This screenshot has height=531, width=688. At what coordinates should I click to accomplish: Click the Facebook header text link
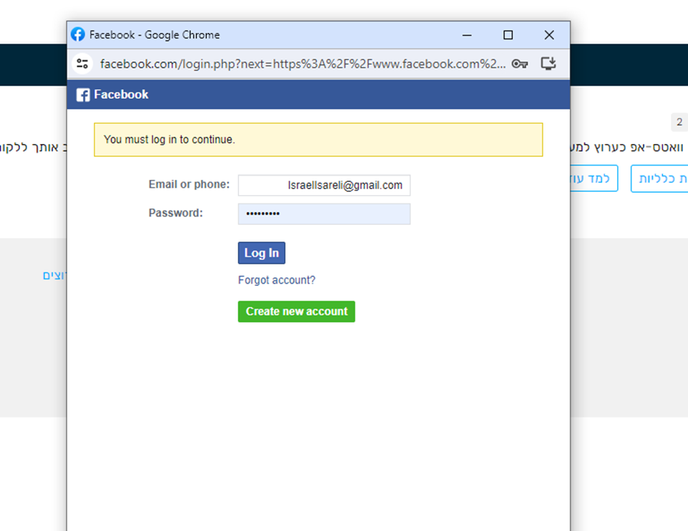(121, 95)
